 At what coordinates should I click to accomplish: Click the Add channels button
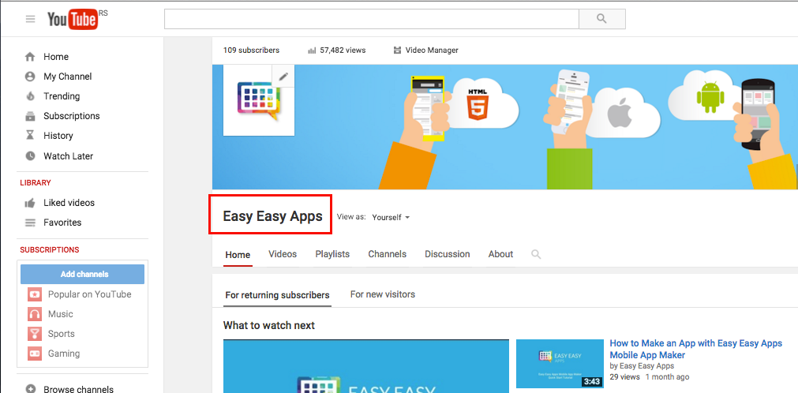82,275
